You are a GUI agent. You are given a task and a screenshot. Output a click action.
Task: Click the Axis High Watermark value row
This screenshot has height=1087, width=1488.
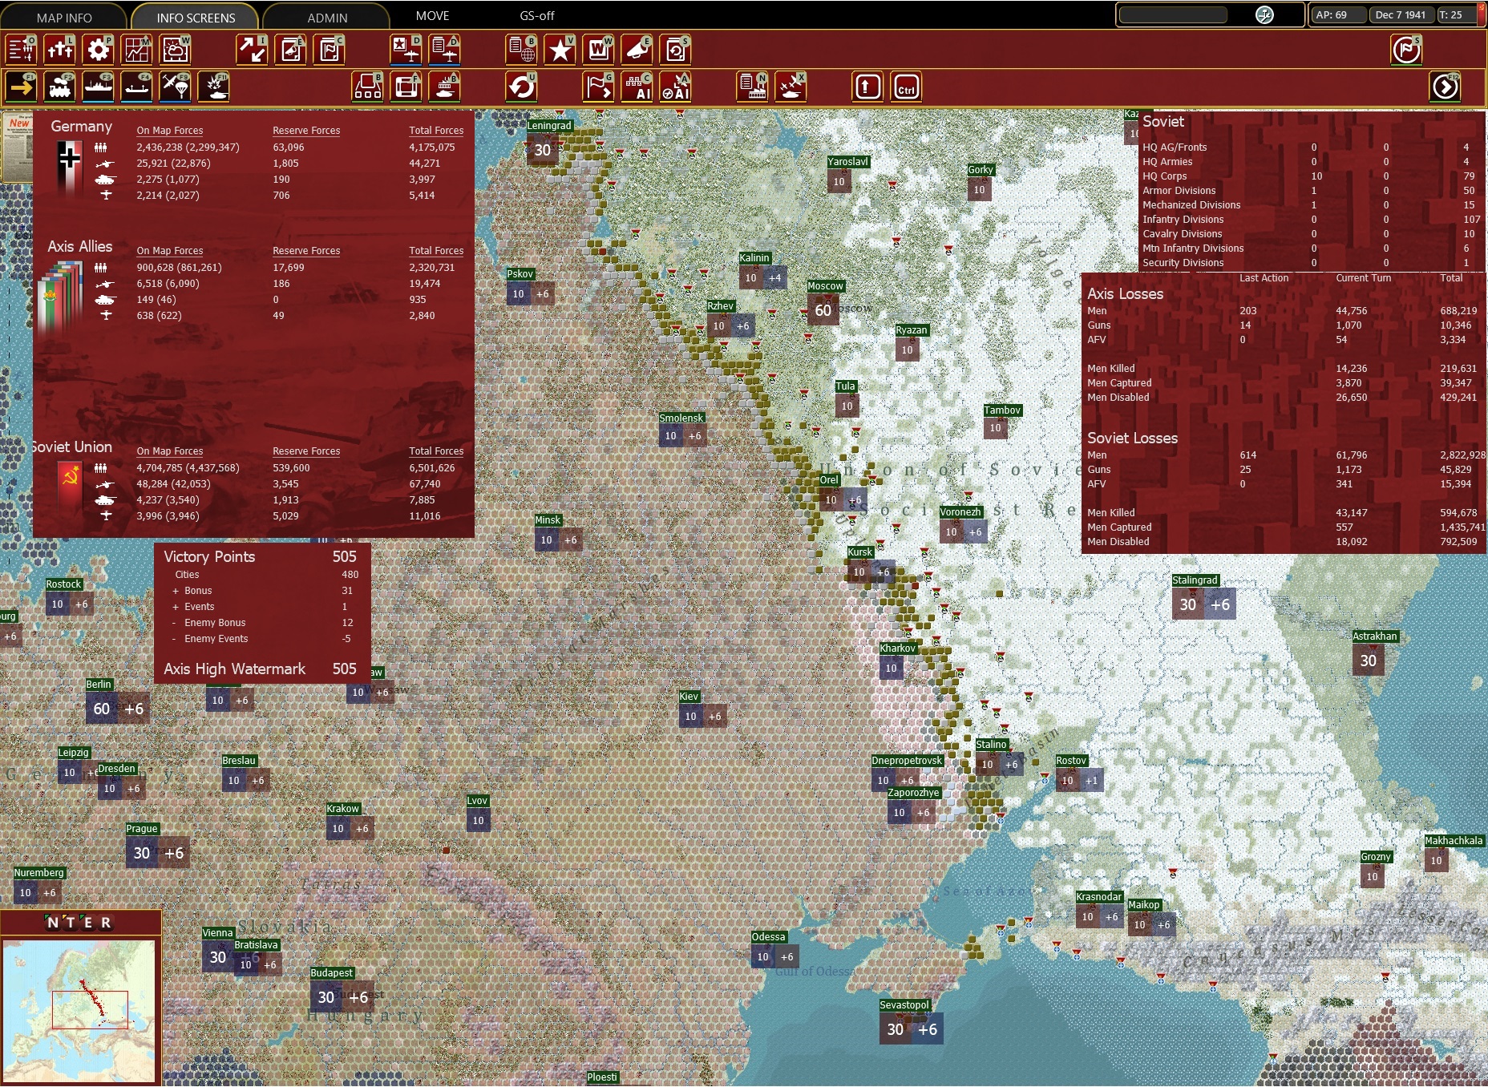(x=261, y=669)
